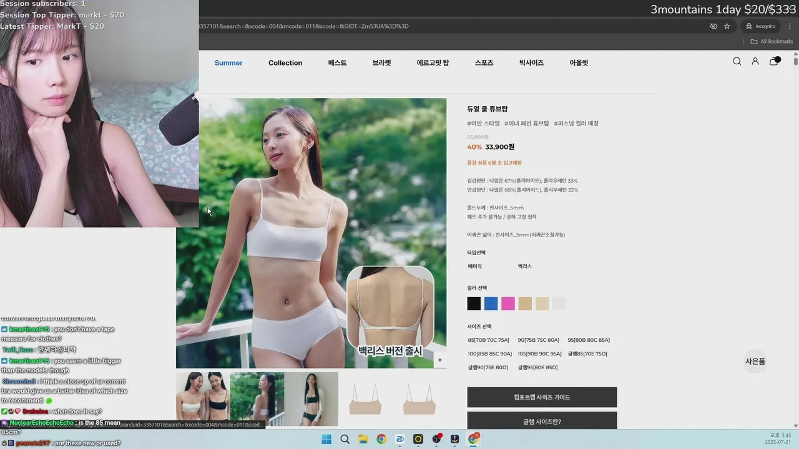Bookmark this page with the star icon

727,26
